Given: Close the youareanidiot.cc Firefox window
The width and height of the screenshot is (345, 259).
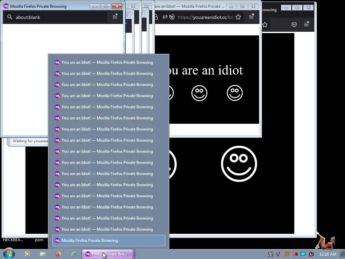Looking at the screenshot, I should tap(253, 7).
